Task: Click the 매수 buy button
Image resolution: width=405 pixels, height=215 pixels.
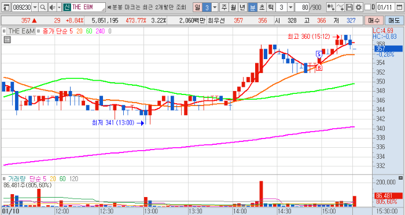Action: point(374,20)
